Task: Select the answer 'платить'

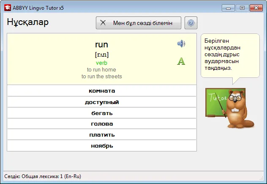Action: point(102,135)
